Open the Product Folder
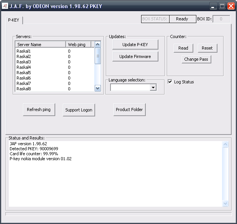Viewport: 237px width, 224px height. tap(129, 110)
